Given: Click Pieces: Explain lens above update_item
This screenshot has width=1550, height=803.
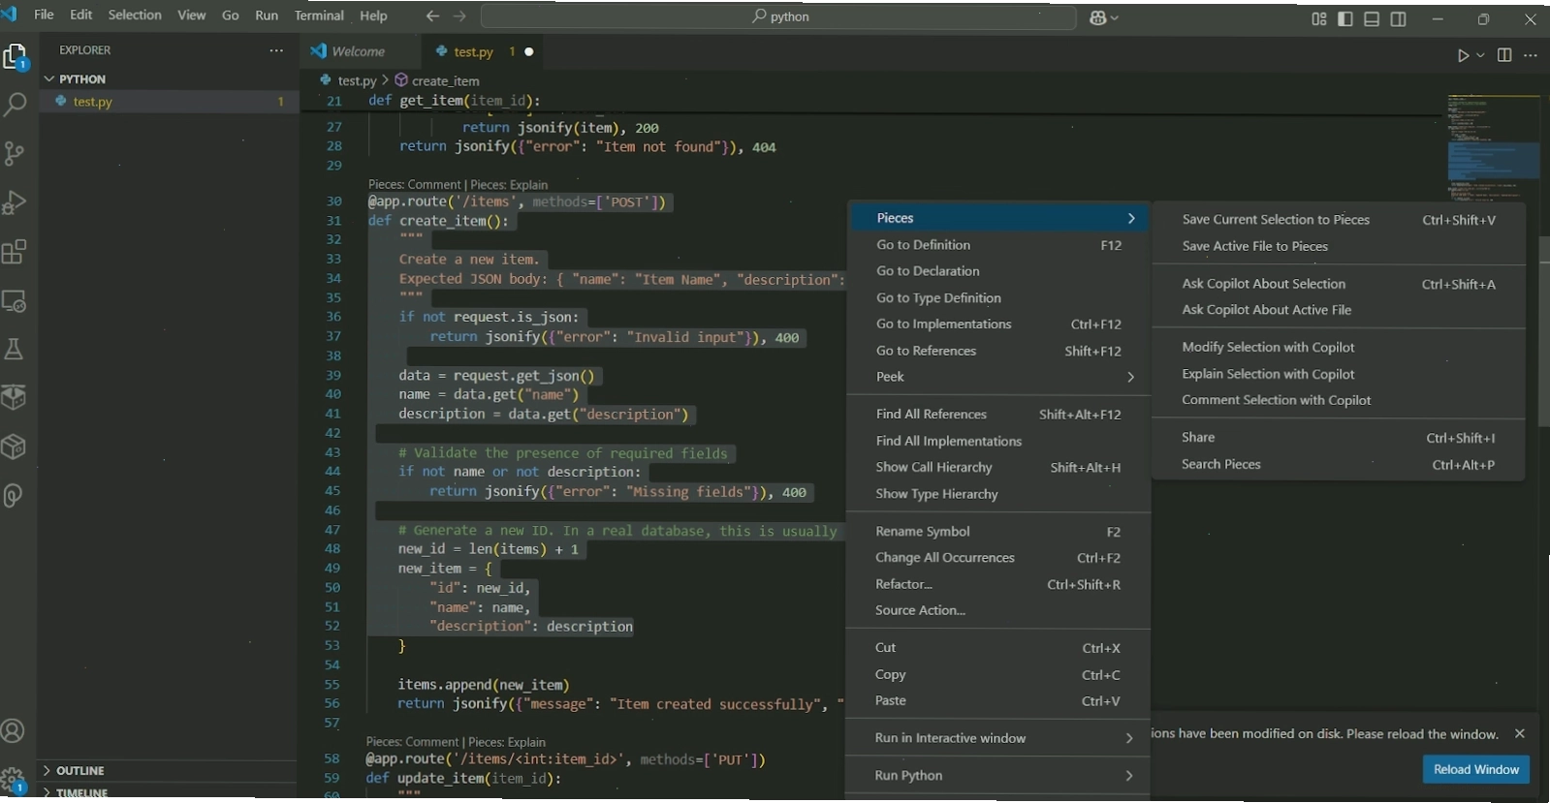Looking at the screenshot, I should 507,742.
